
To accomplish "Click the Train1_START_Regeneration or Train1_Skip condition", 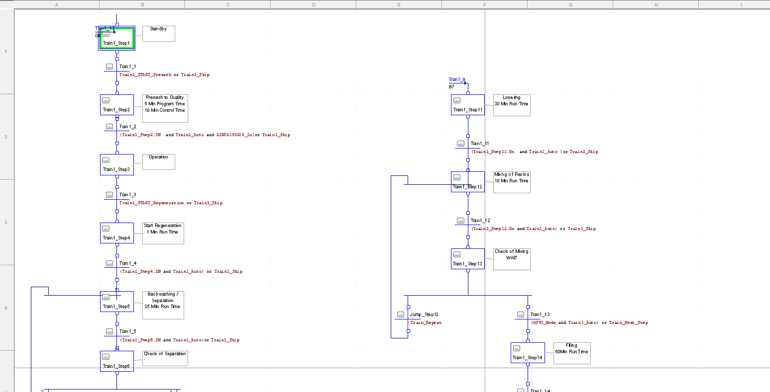I will (171, 203).
